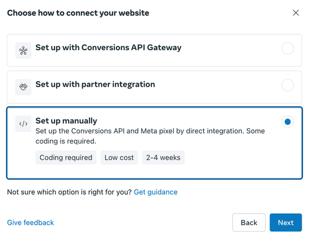Choose Set up with partner integration title
This screenshot has height=239, width=309.
pos(95,84)
